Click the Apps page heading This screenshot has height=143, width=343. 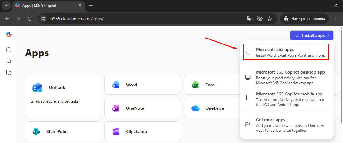coord(37,53)
